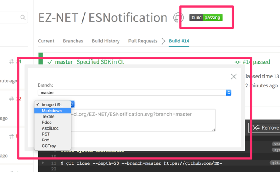Click the format dropdown stepper arrows

click(72, 104)
